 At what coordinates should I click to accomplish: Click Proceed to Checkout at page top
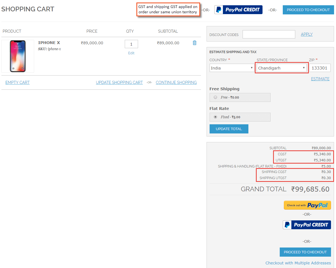click(308, 10)
